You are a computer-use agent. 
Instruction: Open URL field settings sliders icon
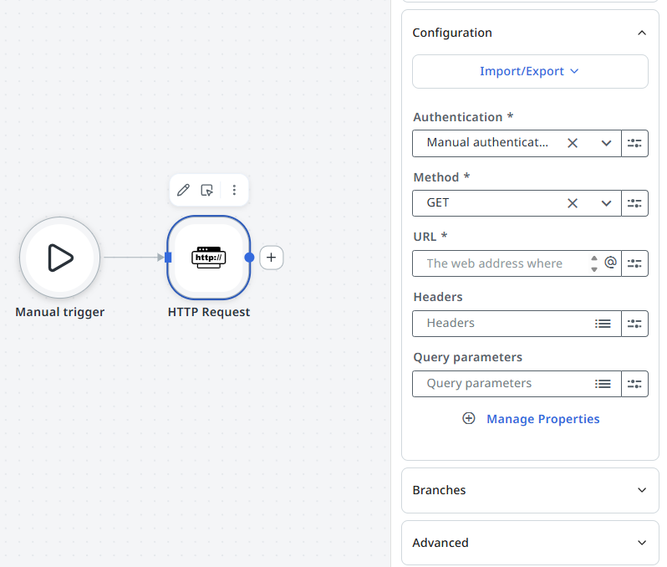634,263
